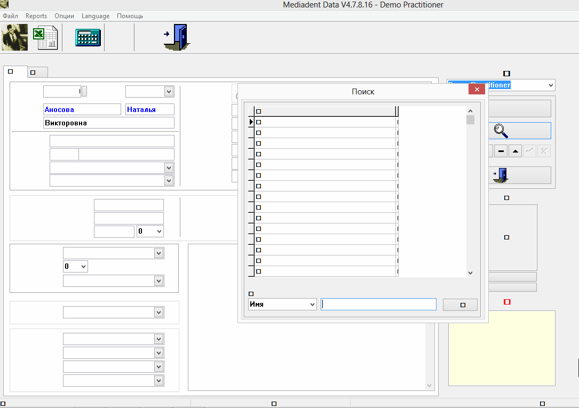Expand the dropdown above the Наталья field

[x=169, y=92]
